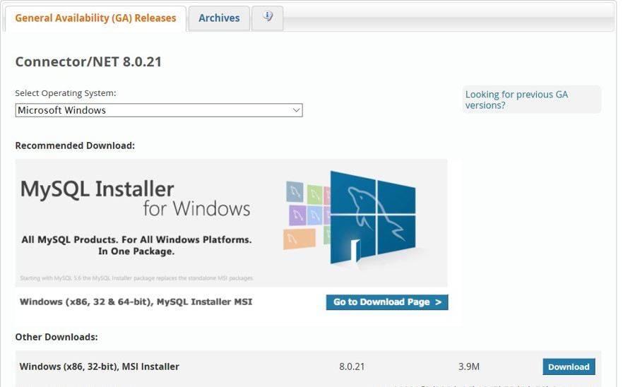
Task: Click the 'Select Operating System:' label
Action: coord(66,93)
